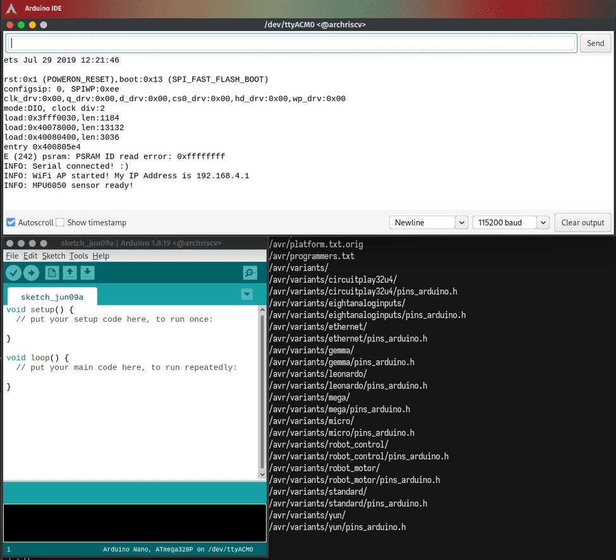
Task: Create a new sketch
Action: tap(52, 272)
